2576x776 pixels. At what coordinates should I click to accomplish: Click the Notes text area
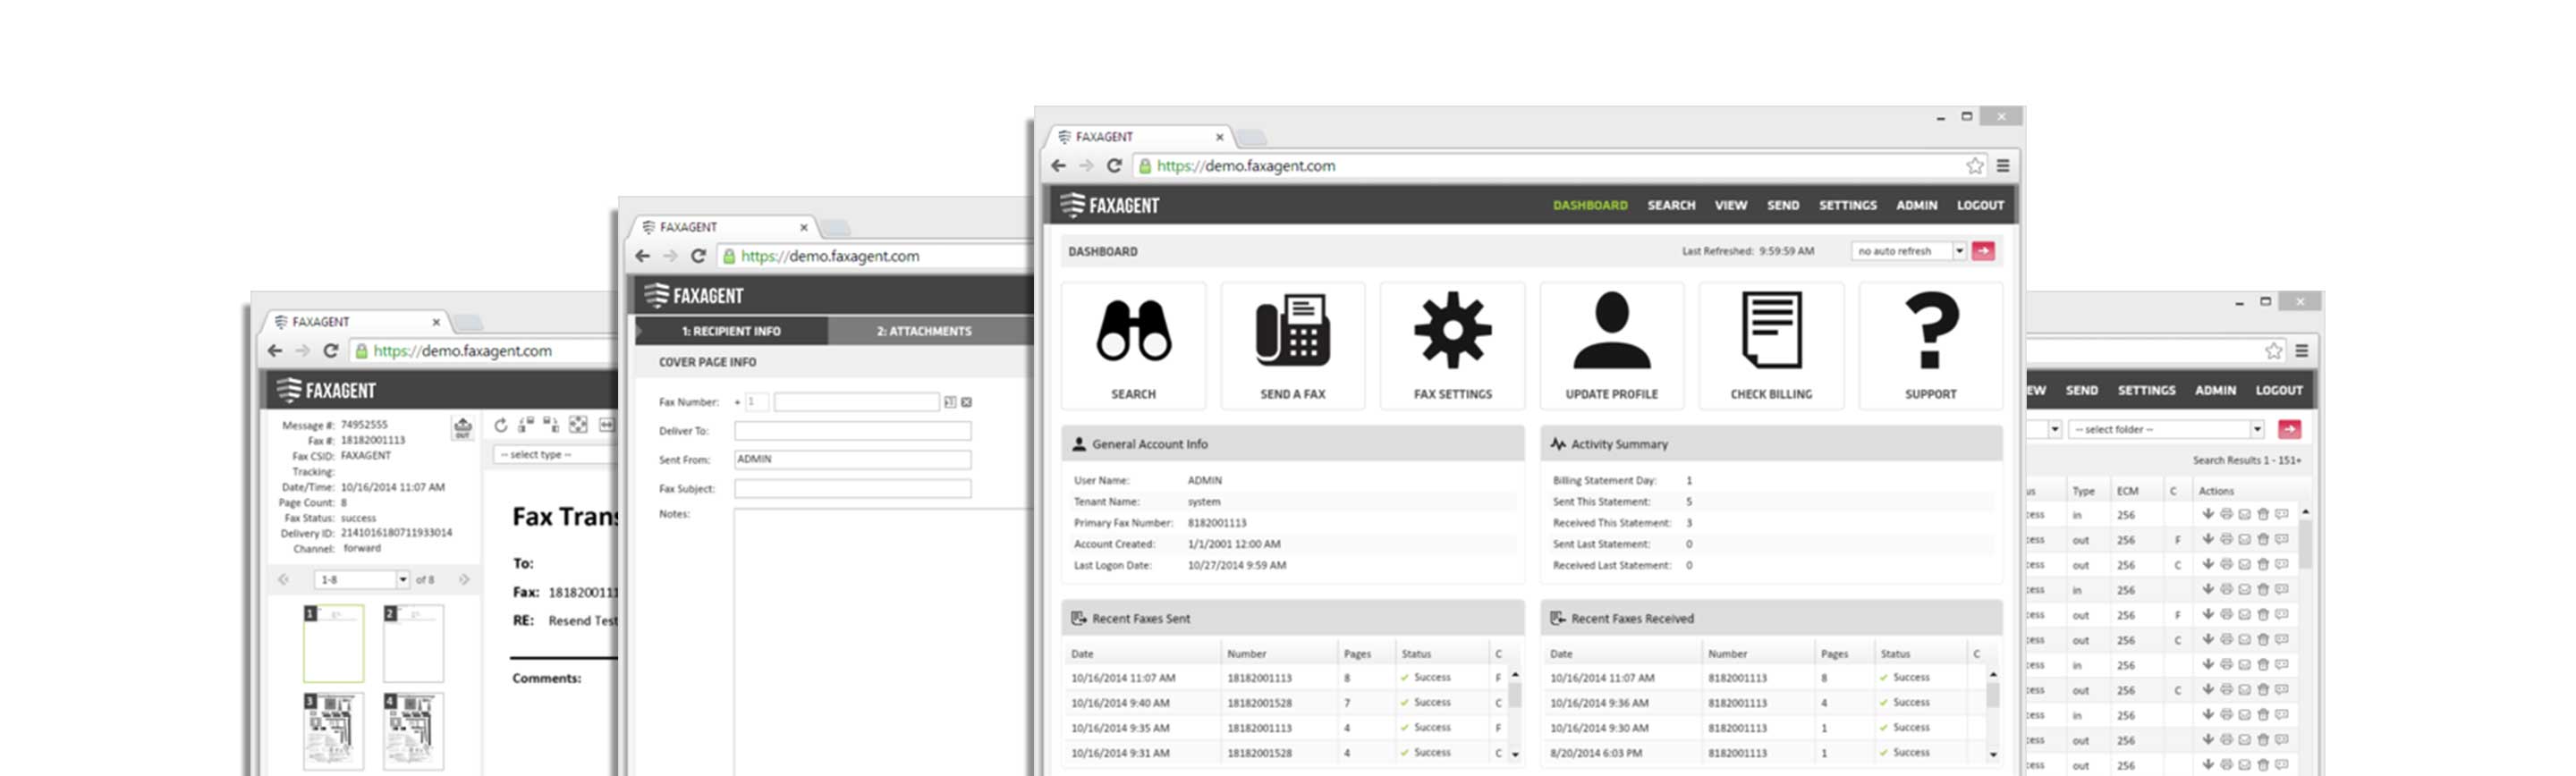pos(884,641)
